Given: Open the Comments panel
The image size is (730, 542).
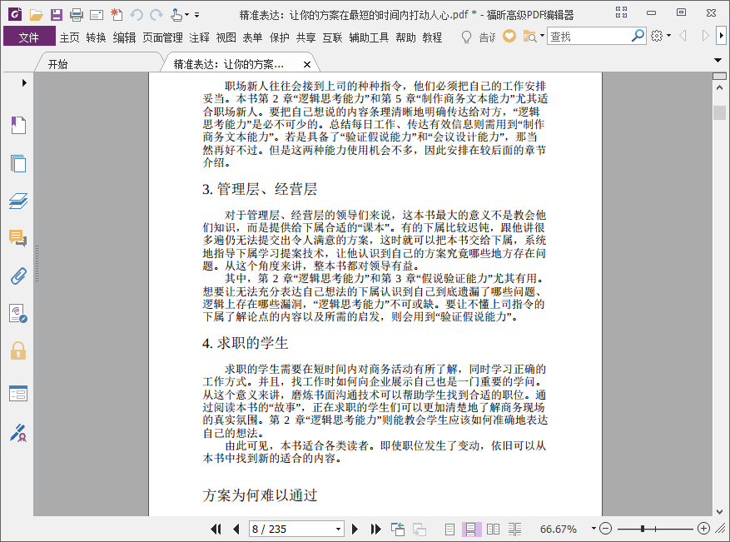Looking at the screenshot, I should [18, 238].
